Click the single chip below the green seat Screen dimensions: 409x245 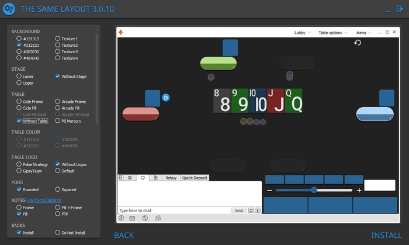click(x=211, y=77)
